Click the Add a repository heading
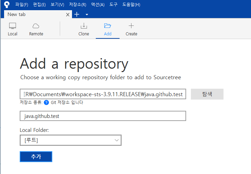Screen dimensions: 251x174 point(74,64)
